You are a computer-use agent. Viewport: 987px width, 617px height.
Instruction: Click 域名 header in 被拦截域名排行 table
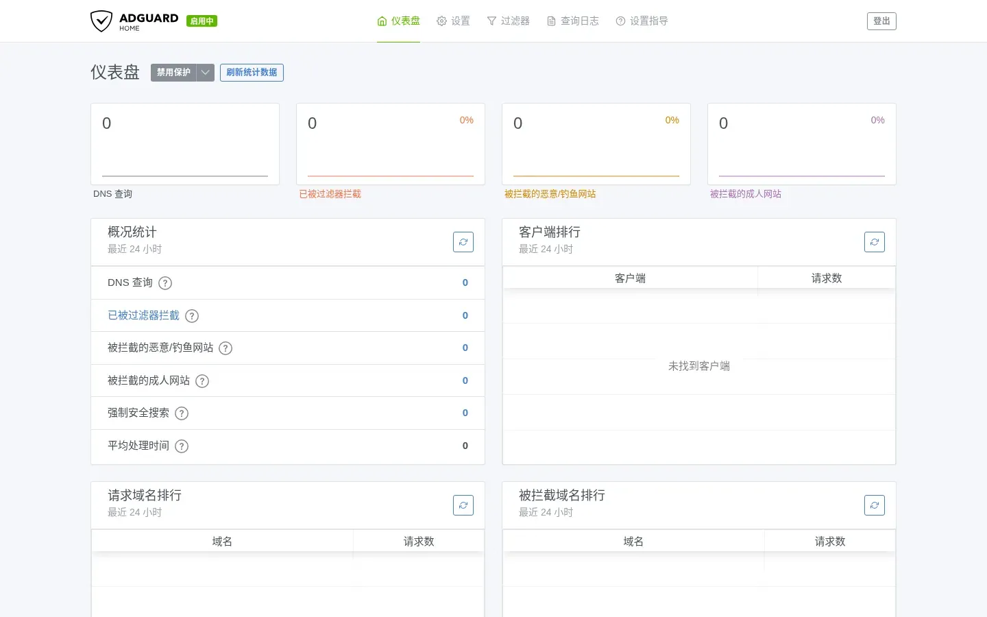(x=633, y=541)
